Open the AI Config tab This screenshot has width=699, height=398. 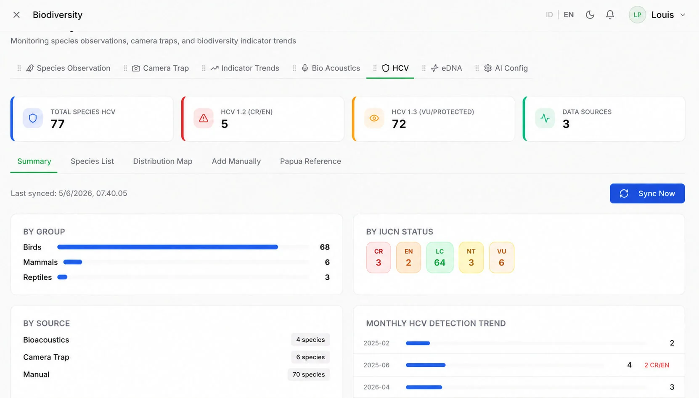click(506, 68)
